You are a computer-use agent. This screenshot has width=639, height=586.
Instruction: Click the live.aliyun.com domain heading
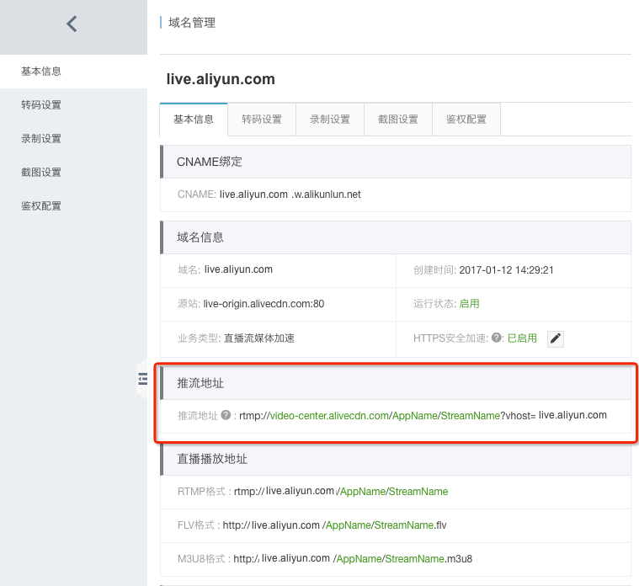click(221, 79)
